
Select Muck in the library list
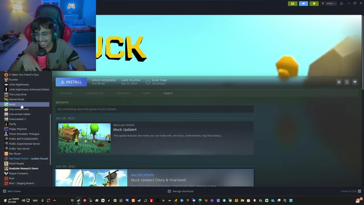pyautogui.click(x=25, y=104)
